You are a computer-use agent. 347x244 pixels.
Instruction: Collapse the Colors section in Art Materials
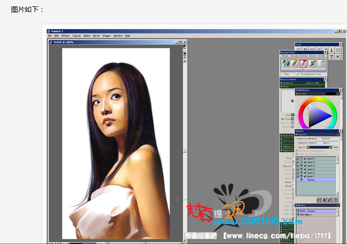[297, 93]
